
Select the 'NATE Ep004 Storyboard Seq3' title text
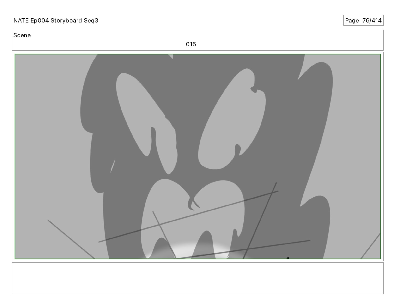point(56,20)
